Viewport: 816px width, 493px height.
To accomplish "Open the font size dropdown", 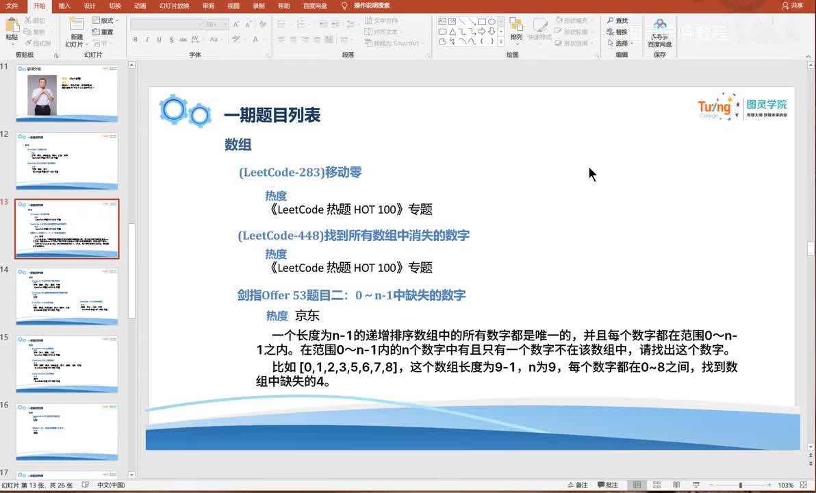I will coord(226,25).
